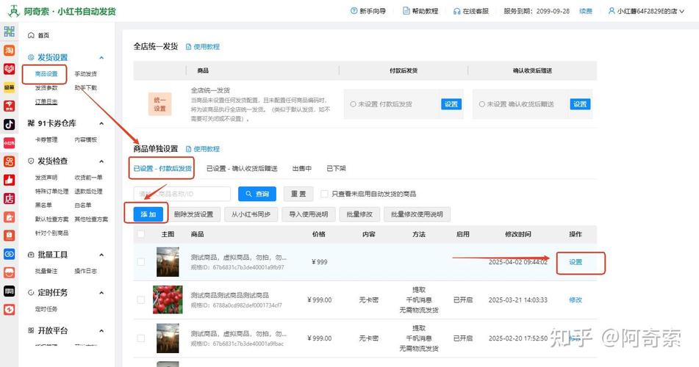The image size is (699, 367).
Task: Collapse the 开放平台 section chevron
Action: coord(101,330)
